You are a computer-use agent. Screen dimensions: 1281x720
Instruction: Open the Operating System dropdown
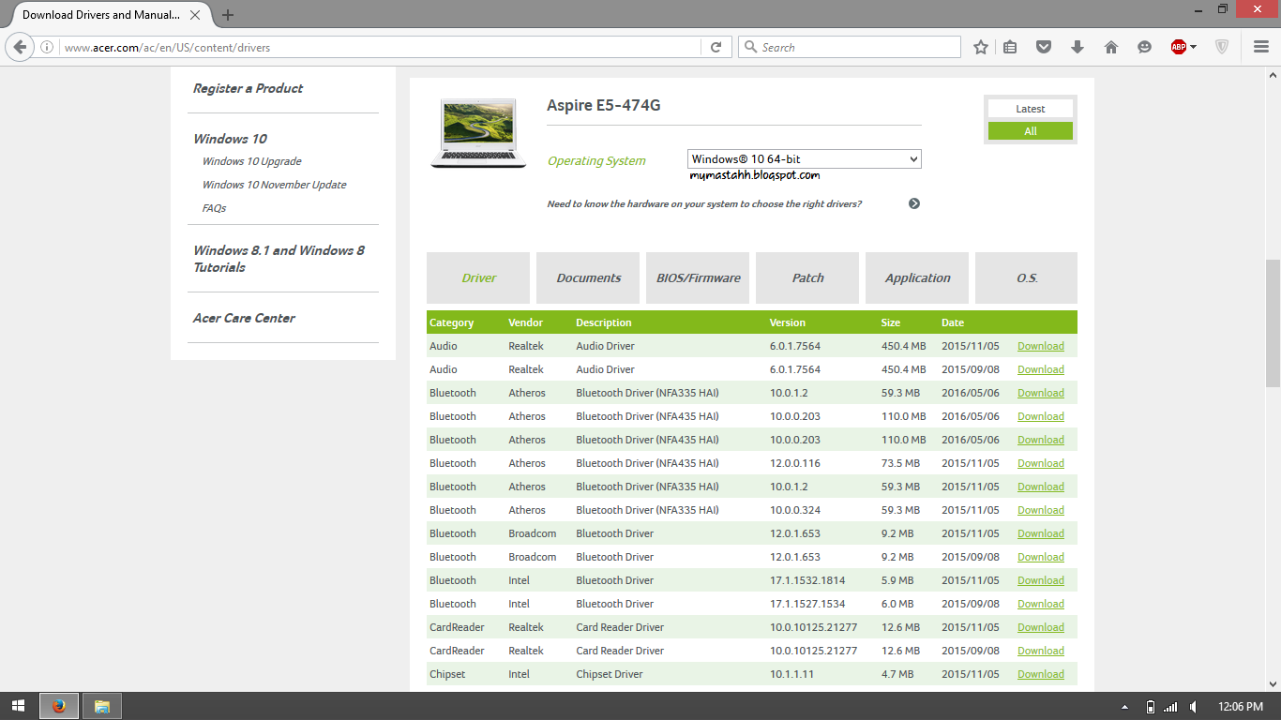click(x=805, y=159)
